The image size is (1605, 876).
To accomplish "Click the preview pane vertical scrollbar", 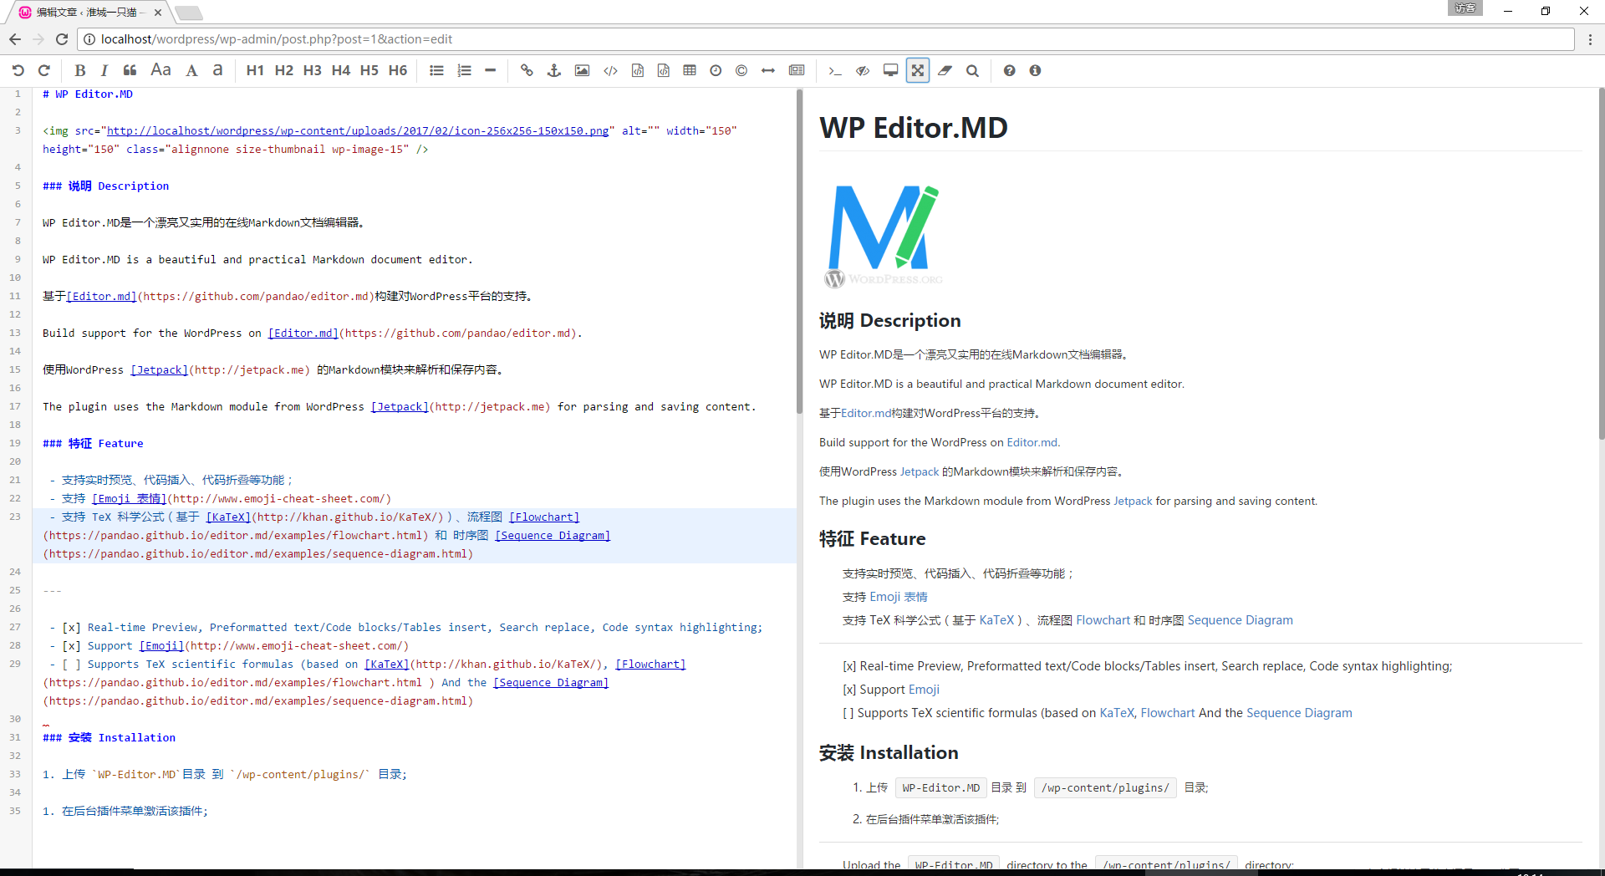I will tap(1601, 263).
